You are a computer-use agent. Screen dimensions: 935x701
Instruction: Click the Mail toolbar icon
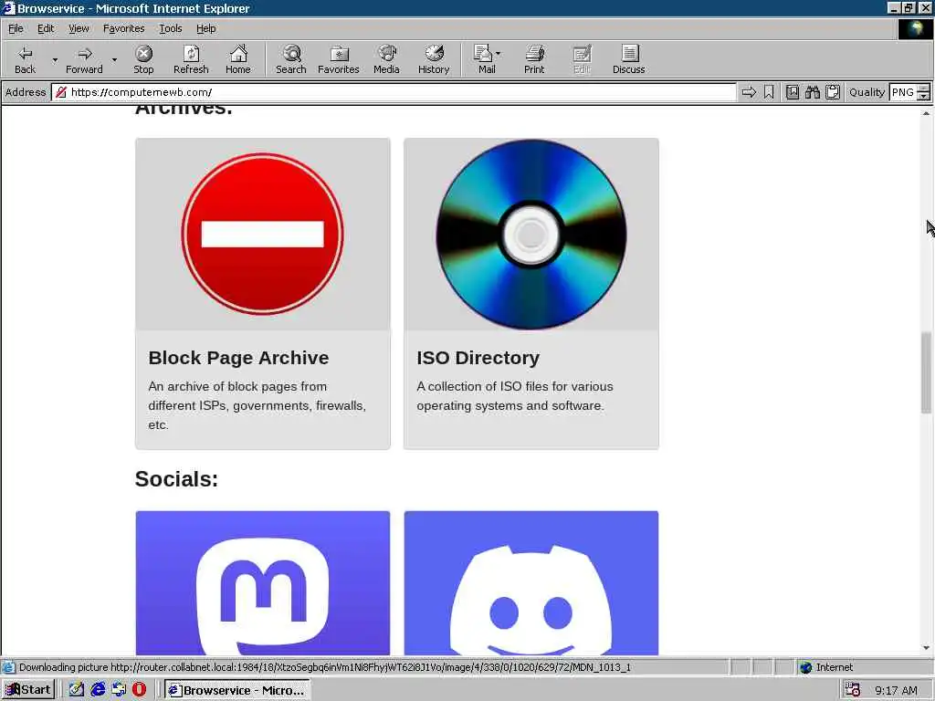[486, 59]
